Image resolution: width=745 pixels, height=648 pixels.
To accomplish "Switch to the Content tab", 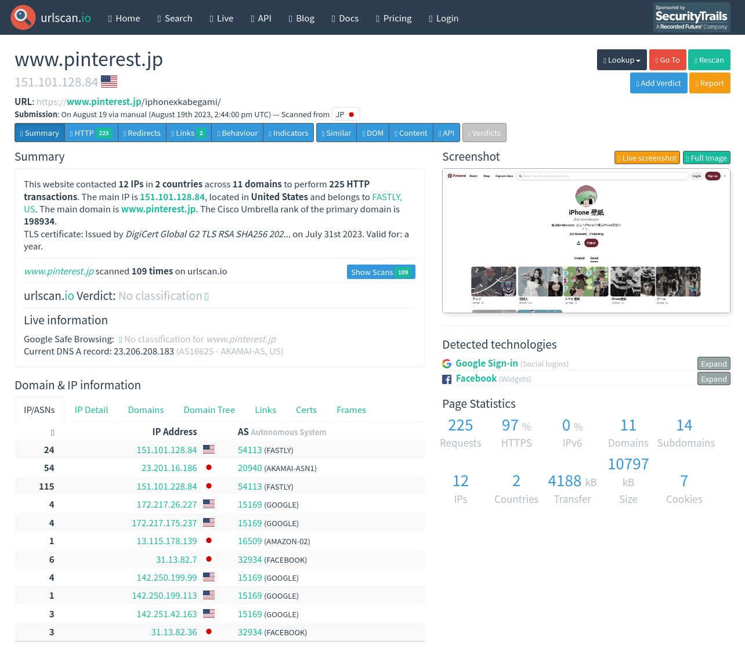I will point(411,133).
